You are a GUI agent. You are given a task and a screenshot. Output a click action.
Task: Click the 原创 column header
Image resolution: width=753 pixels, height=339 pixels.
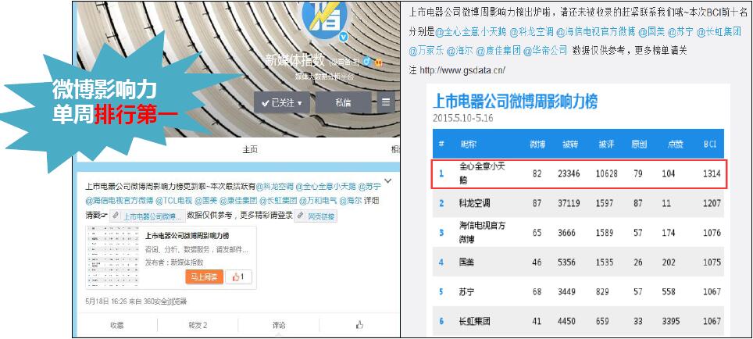pyautogui.click(x=638, y=145)
